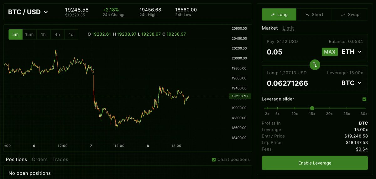The height and width of the screenshot is (179, 376).
Task: Click the Fees value $0.64
Action: click(362, 149)
